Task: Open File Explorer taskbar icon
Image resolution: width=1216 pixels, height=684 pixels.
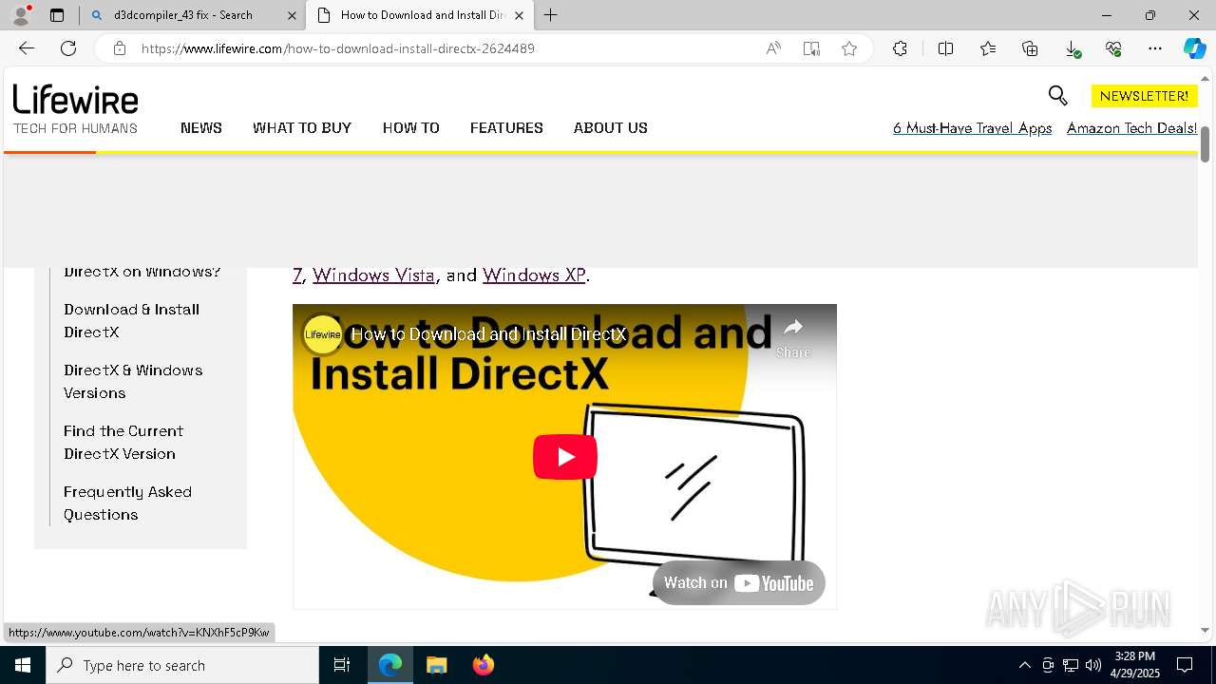Action: (437, 665)
